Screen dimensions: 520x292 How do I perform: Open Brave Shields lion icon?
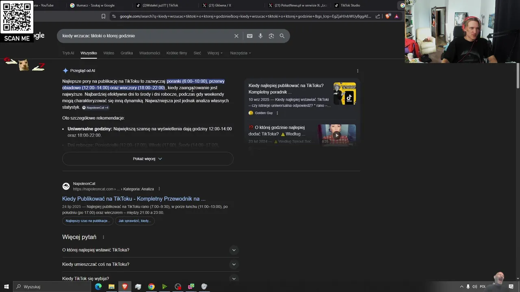(388, 16)
